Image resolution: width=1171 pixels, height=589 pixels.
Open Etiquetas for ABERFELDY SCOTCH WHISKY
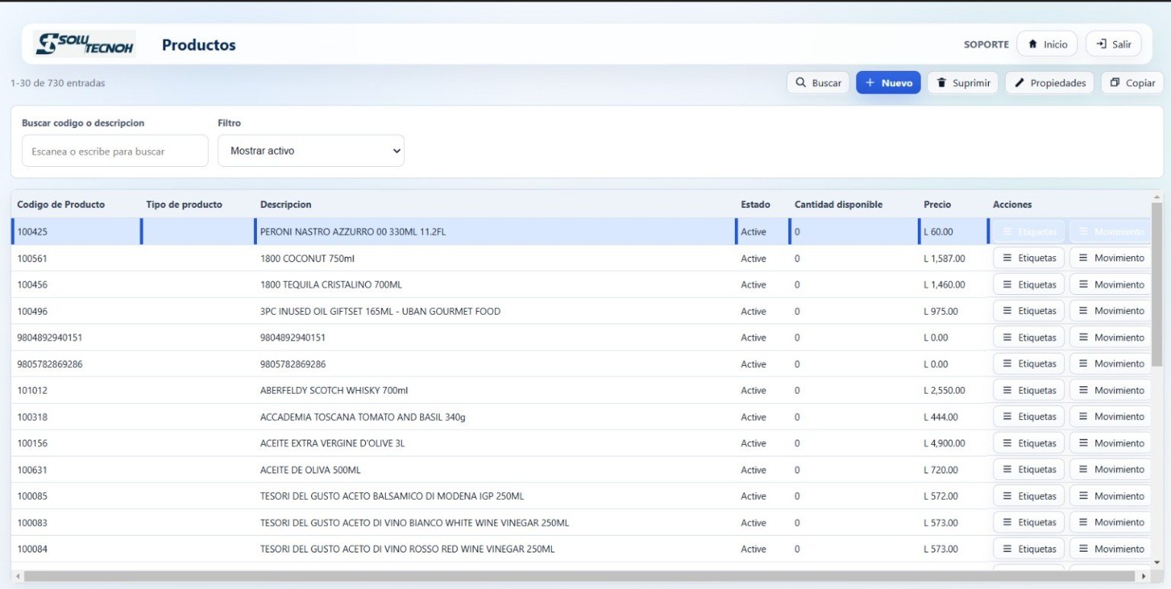coord(1029,390)
